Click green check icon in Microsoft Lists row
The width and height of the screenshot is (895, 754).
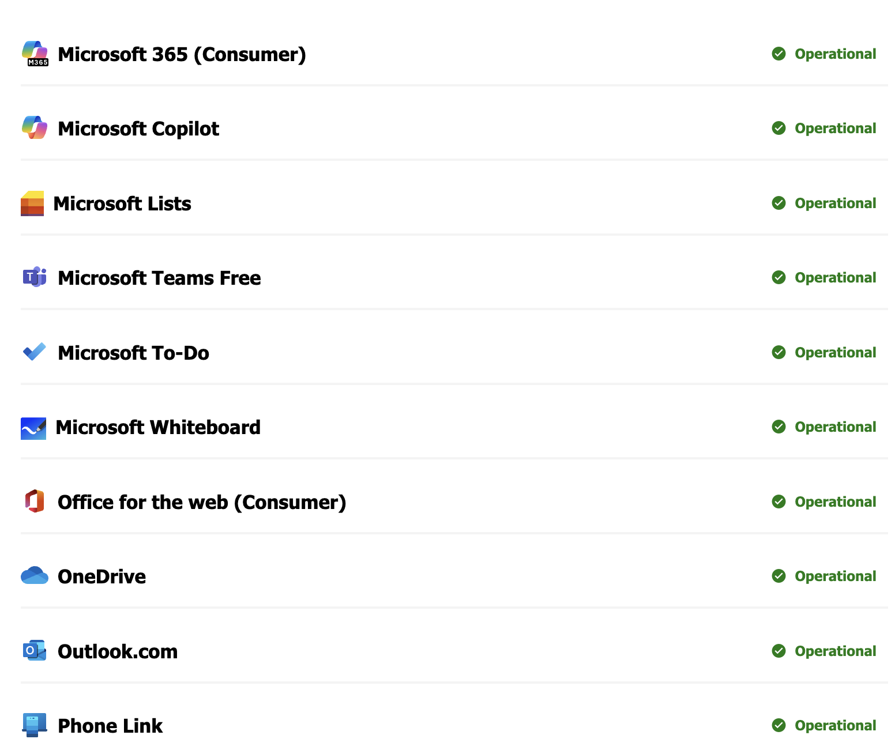(779, 203)
